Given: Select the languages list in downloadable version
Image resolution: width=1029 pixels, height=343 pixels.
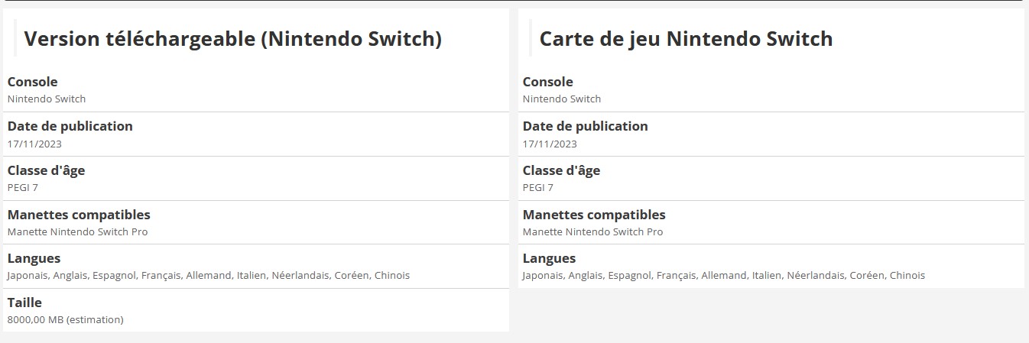Looking at the screenshot, I should click(x=209, y=276).
